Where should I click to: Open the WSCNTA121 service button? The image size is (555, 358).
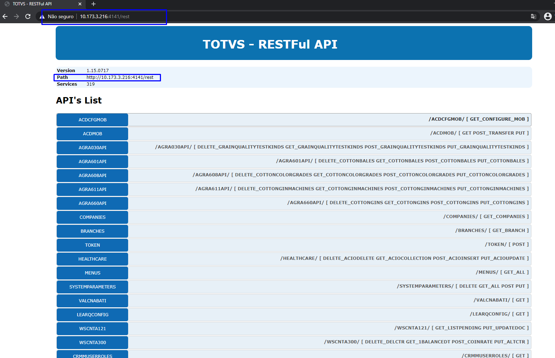coord(92,329)
